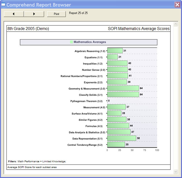Click the Rational Numbers/Proportions (2.1) label
182x178 pixels.
81,76
